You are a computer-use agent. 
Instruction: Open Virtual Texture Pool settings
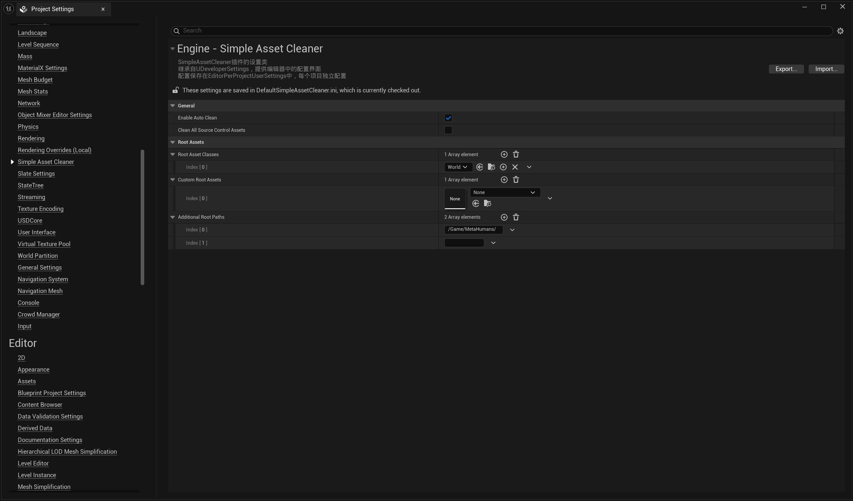click(x=44, y=244)
